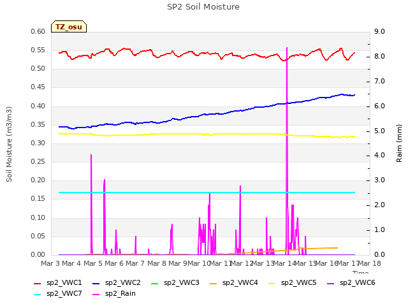Click the red sp2_VWC1 line
The image size is (408, 306).
(207, 54)
